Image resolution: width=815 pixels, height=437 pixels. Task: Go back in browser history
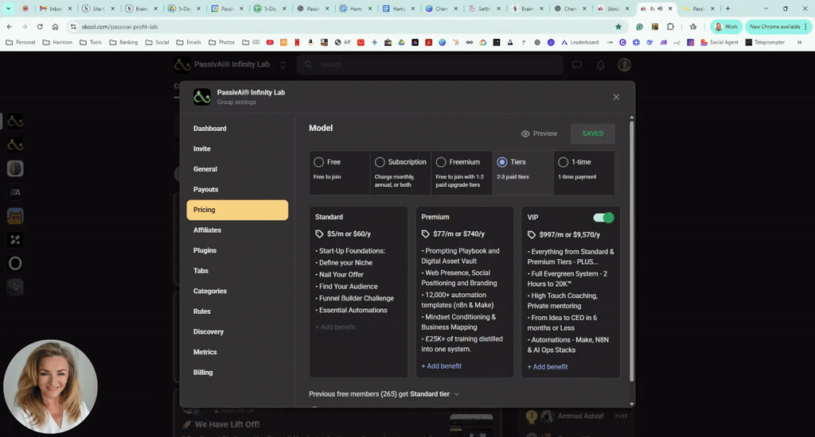pos(10,26)
